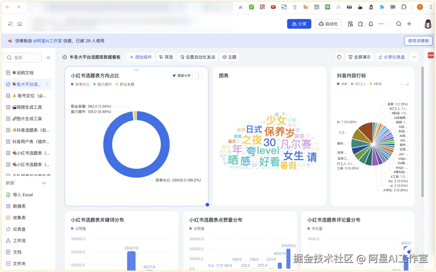Click the purple AI circle icon
The height and width of the screenshot is (272, 436).
[339, 57]
